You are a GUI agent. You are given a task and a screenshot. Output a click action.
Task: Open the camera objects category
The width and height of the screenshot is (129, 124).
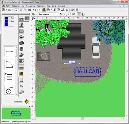(x=21, y=43)
